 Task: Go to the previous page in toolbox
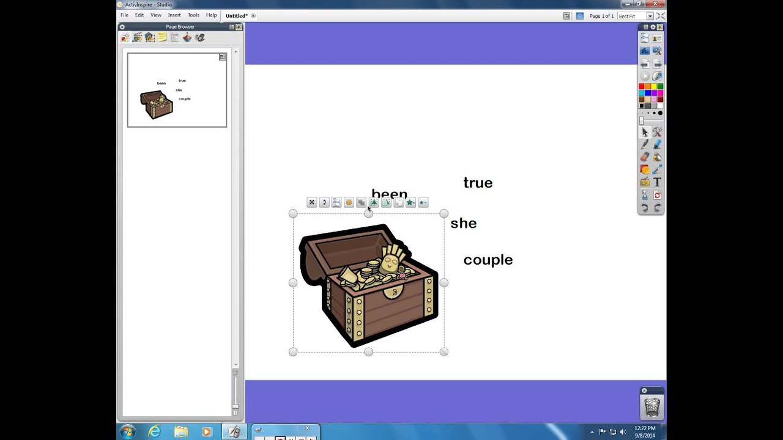645,64
